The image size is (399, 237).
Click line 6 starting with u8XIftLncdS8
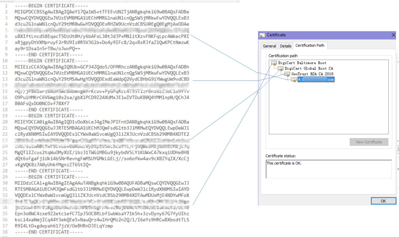pyautogui.click(x=102, y=36)
